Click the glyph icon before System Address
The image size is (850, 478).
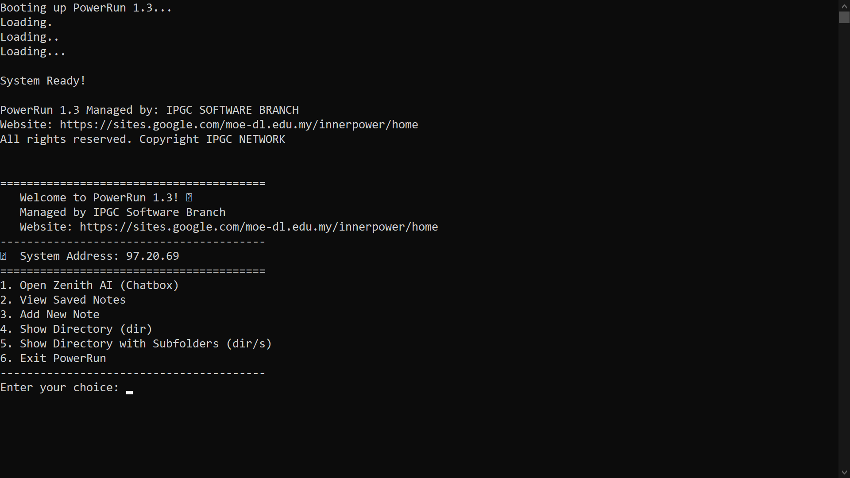pos(4,256)
